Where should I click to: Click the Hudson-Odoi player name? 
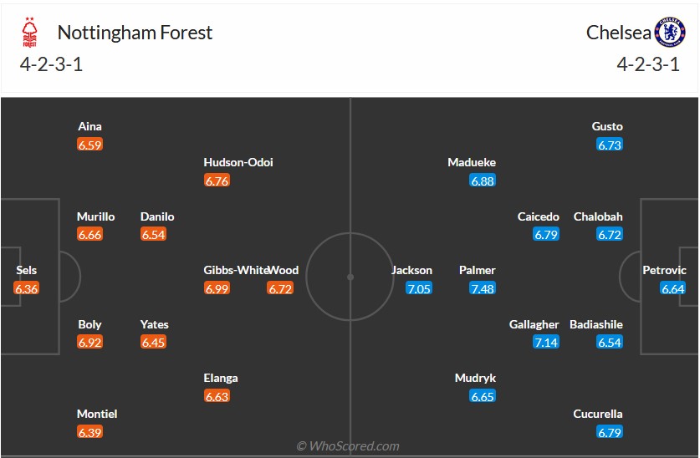[x=238, y=162]
